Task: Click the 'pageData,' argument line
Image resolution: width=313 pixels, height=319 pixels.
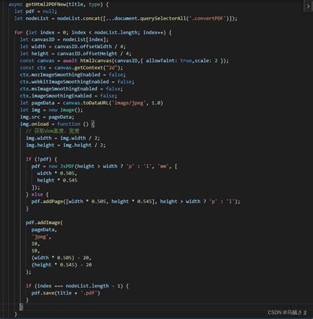Action: coord(44,229)
